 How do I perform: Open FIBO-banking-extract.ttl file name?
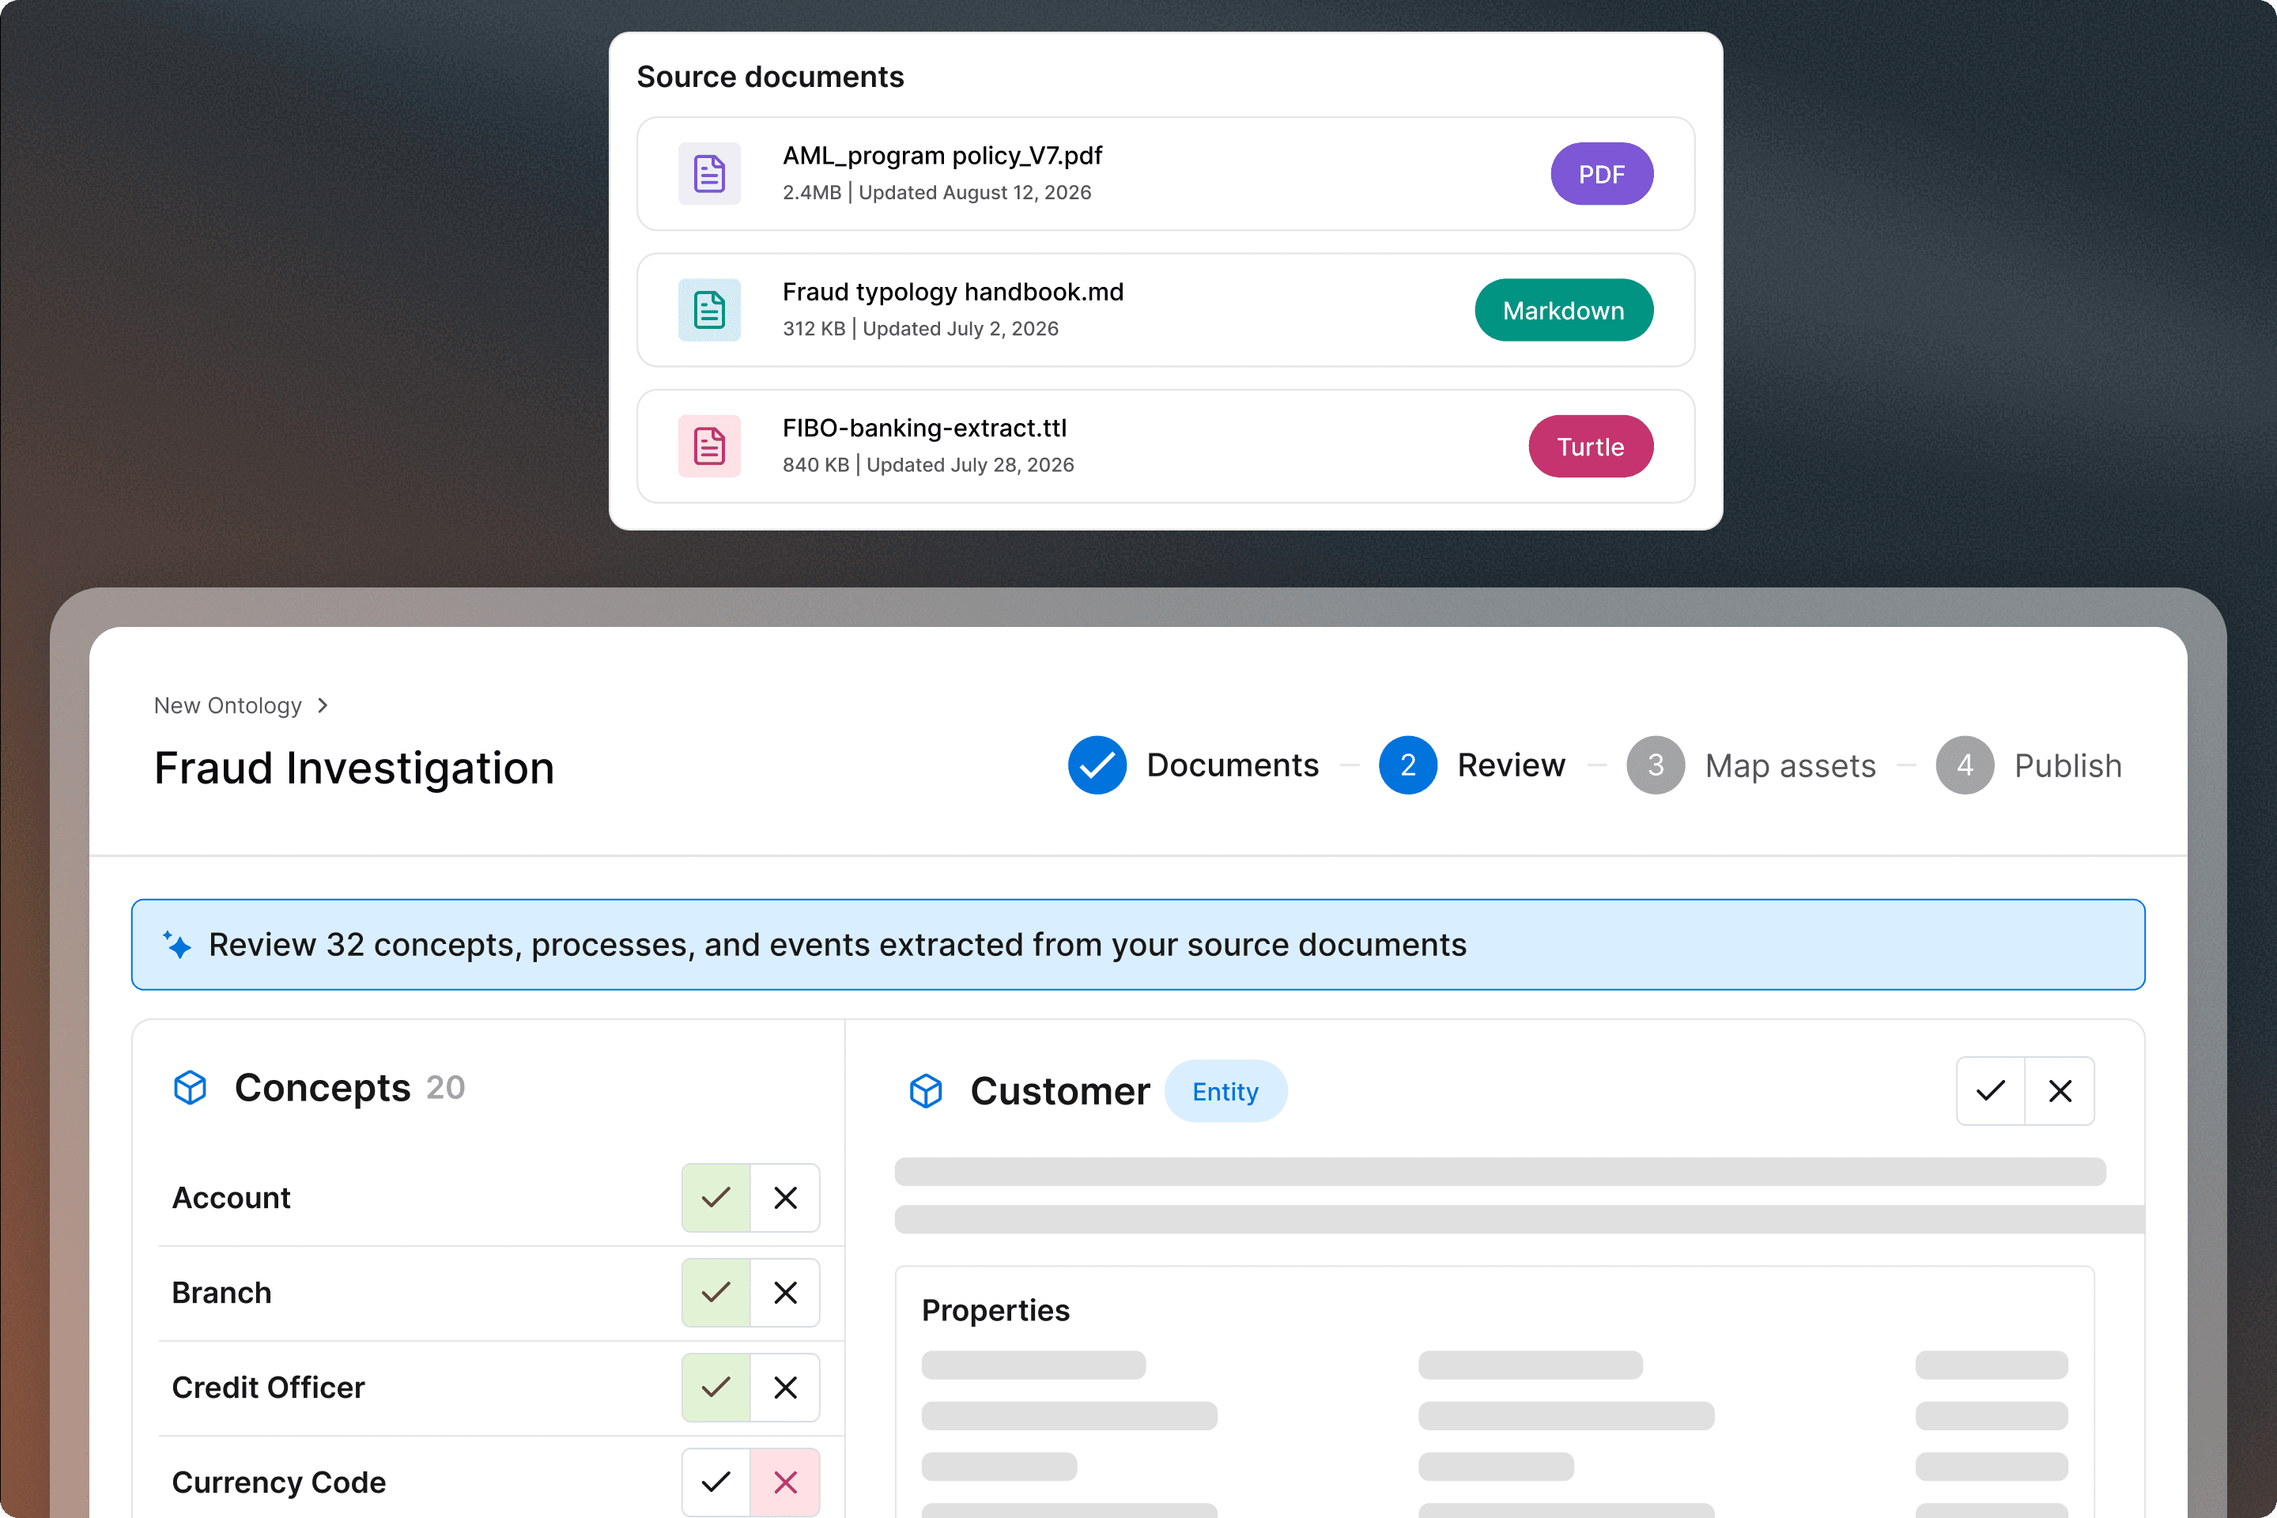[924, 428]
